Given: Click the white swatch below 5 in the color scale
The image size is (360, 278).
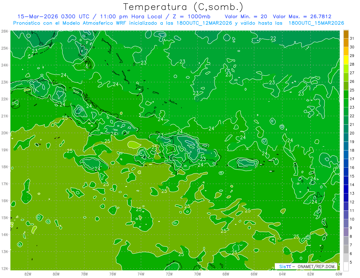Looking at the screenshot, I should (x=346, y=266).
